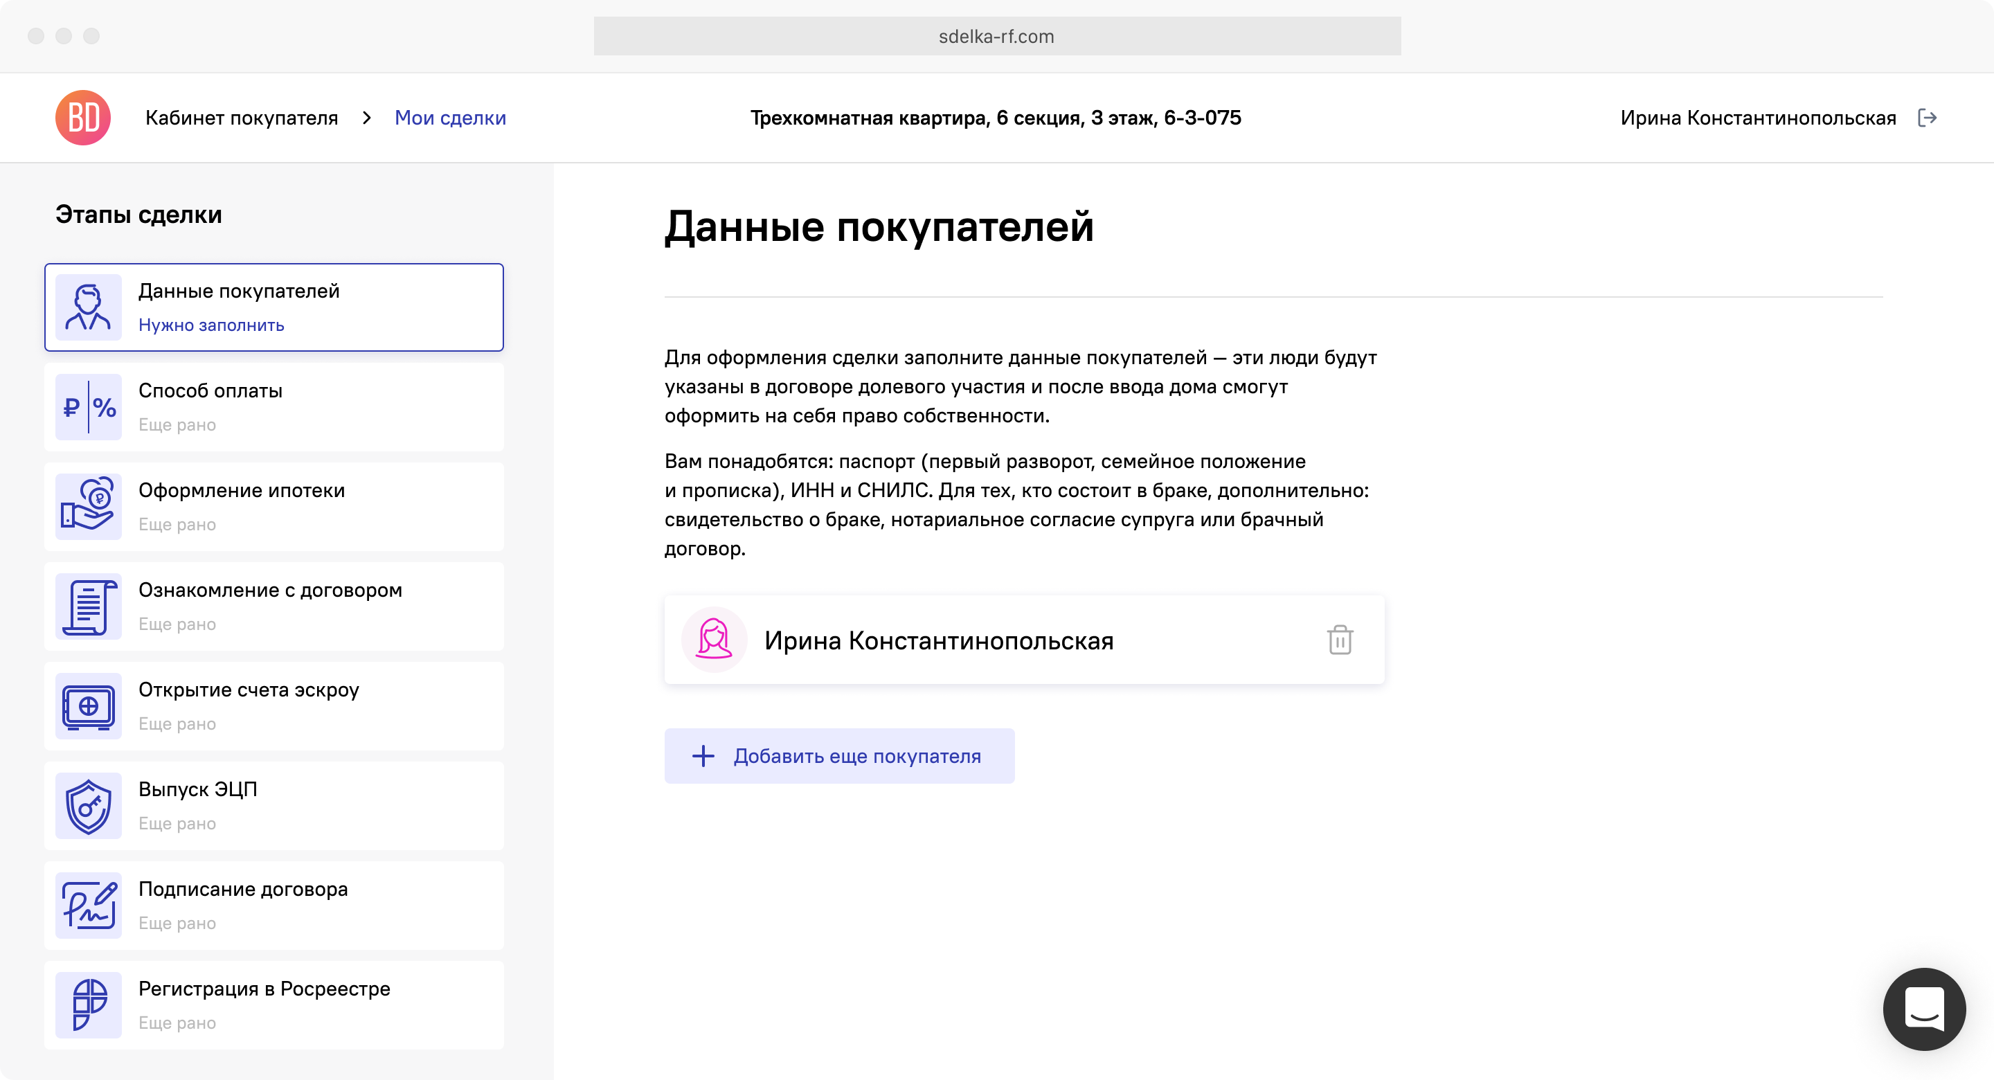
Task: Open the Способ оплаты stage
Action: coord(274,407)
